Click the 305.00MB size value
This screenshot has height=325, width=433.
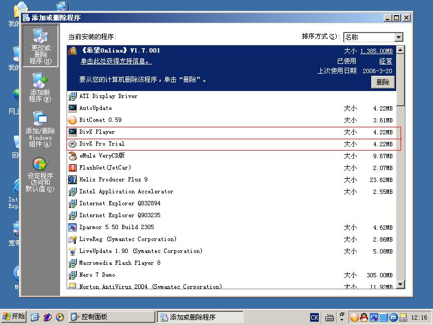379,275
